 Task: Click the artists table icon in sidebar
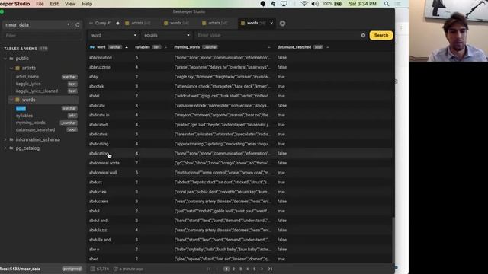pyautogui.click(x=18, y=68)
